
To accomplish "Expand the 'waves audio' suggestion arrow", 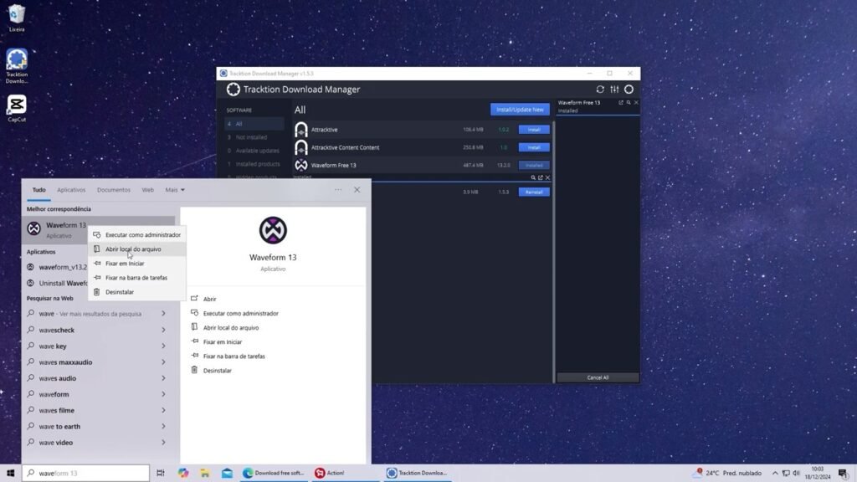I will pos(163,378).
